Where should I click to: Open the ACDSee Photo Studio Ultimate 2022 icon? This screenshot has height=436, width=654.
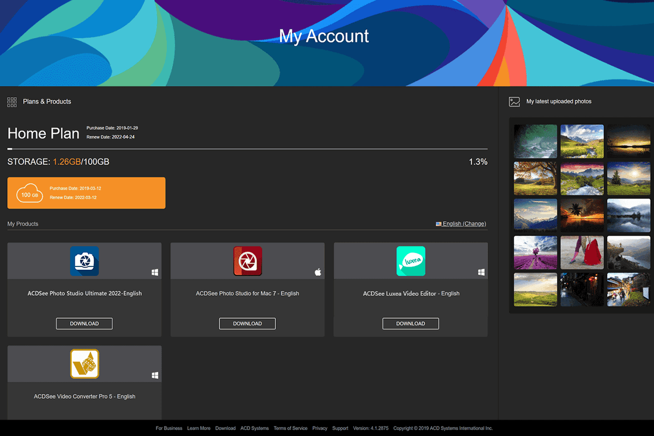pos(84,261)
